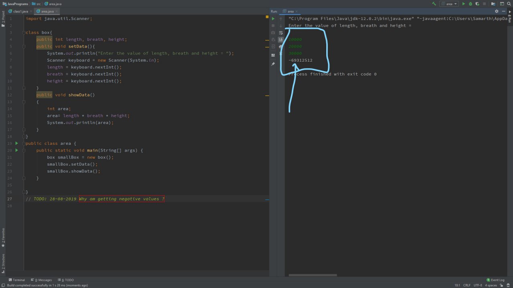Open Project Structure from the toolbar
The image size is (513, 288).
[493, 4]
